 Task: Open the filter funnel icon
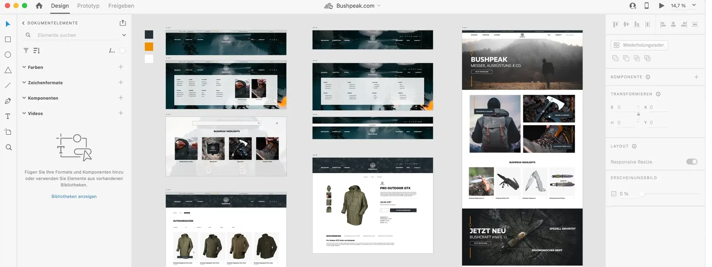point(26,51)
